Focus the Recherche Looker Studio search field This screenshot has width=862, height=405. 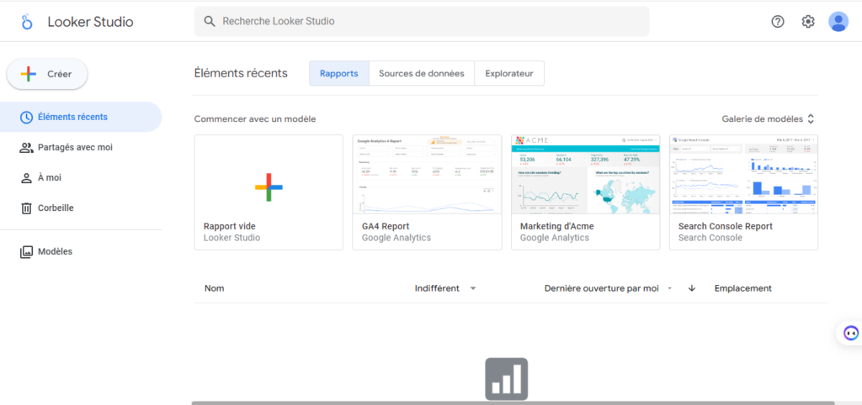422,21
